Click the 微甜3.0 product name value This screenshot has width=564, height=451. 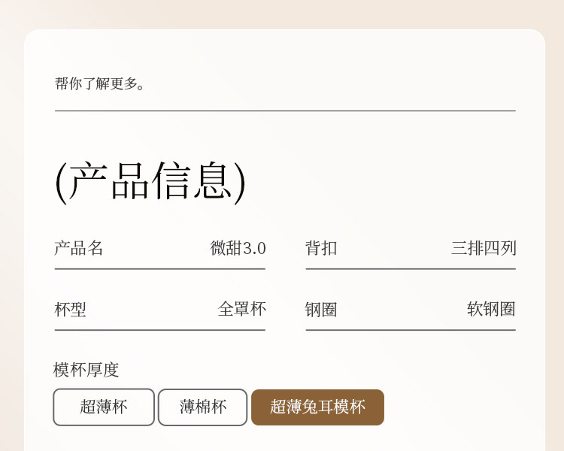pyautogui.click(x=238, y=248)
